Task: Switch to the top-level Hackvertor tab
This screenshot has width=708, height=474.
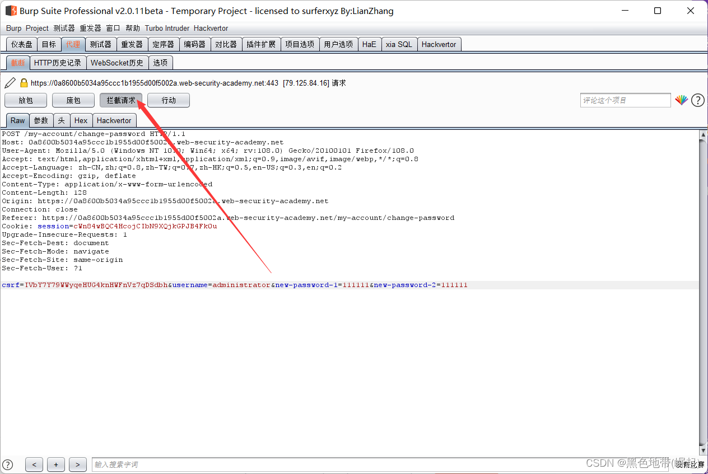Action: 439,44
